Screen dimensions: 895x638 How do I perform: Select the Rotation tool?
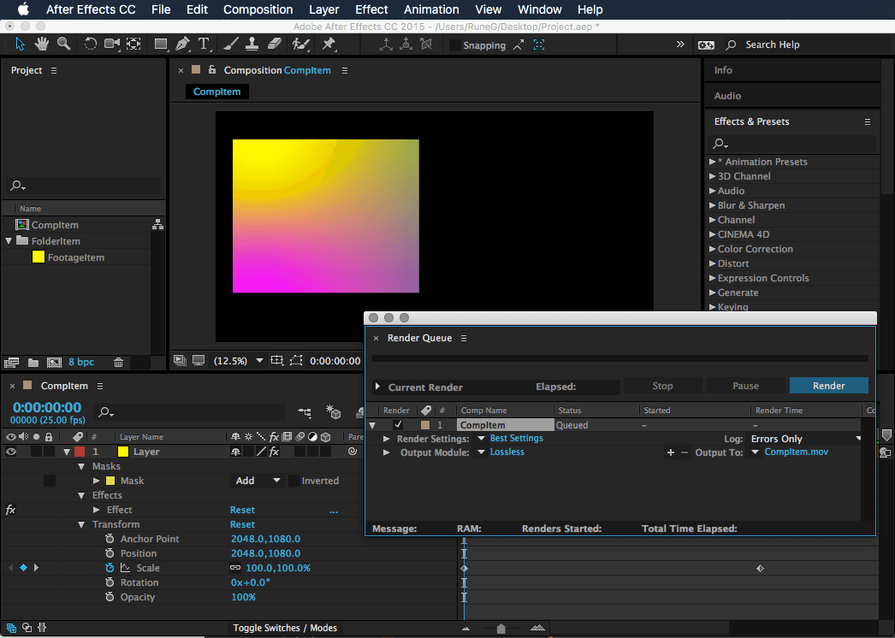click(x=90, y=44)
